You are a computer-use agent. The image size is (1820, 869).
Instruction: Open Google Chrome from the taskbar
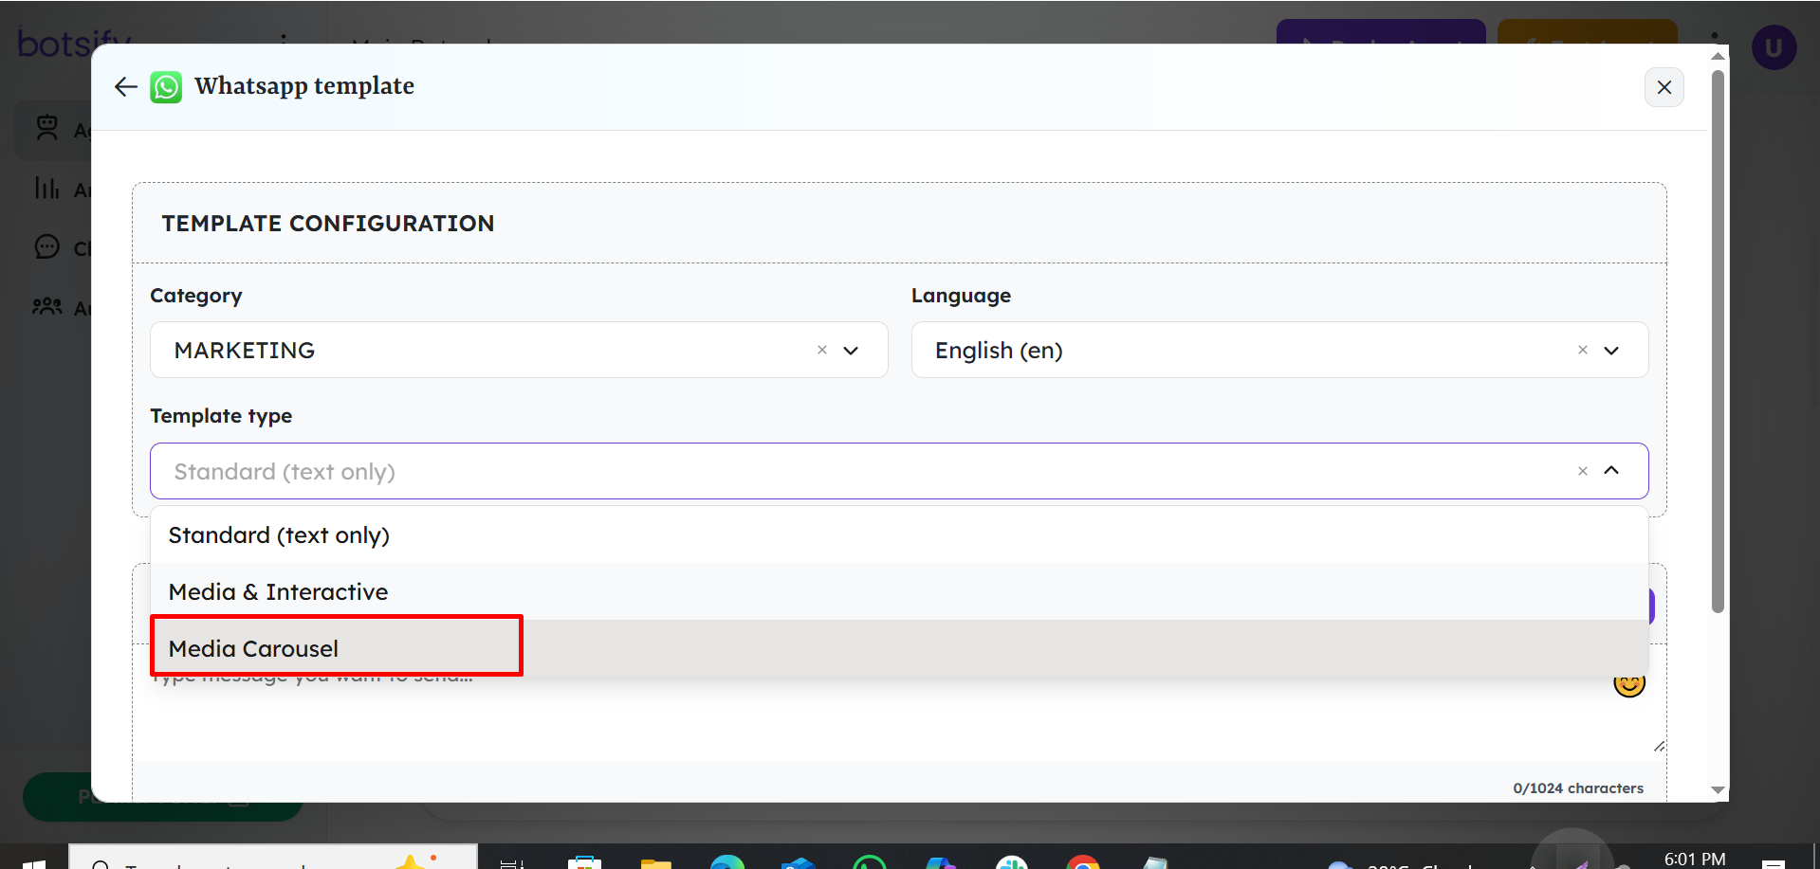click(x=1083, y=862)
